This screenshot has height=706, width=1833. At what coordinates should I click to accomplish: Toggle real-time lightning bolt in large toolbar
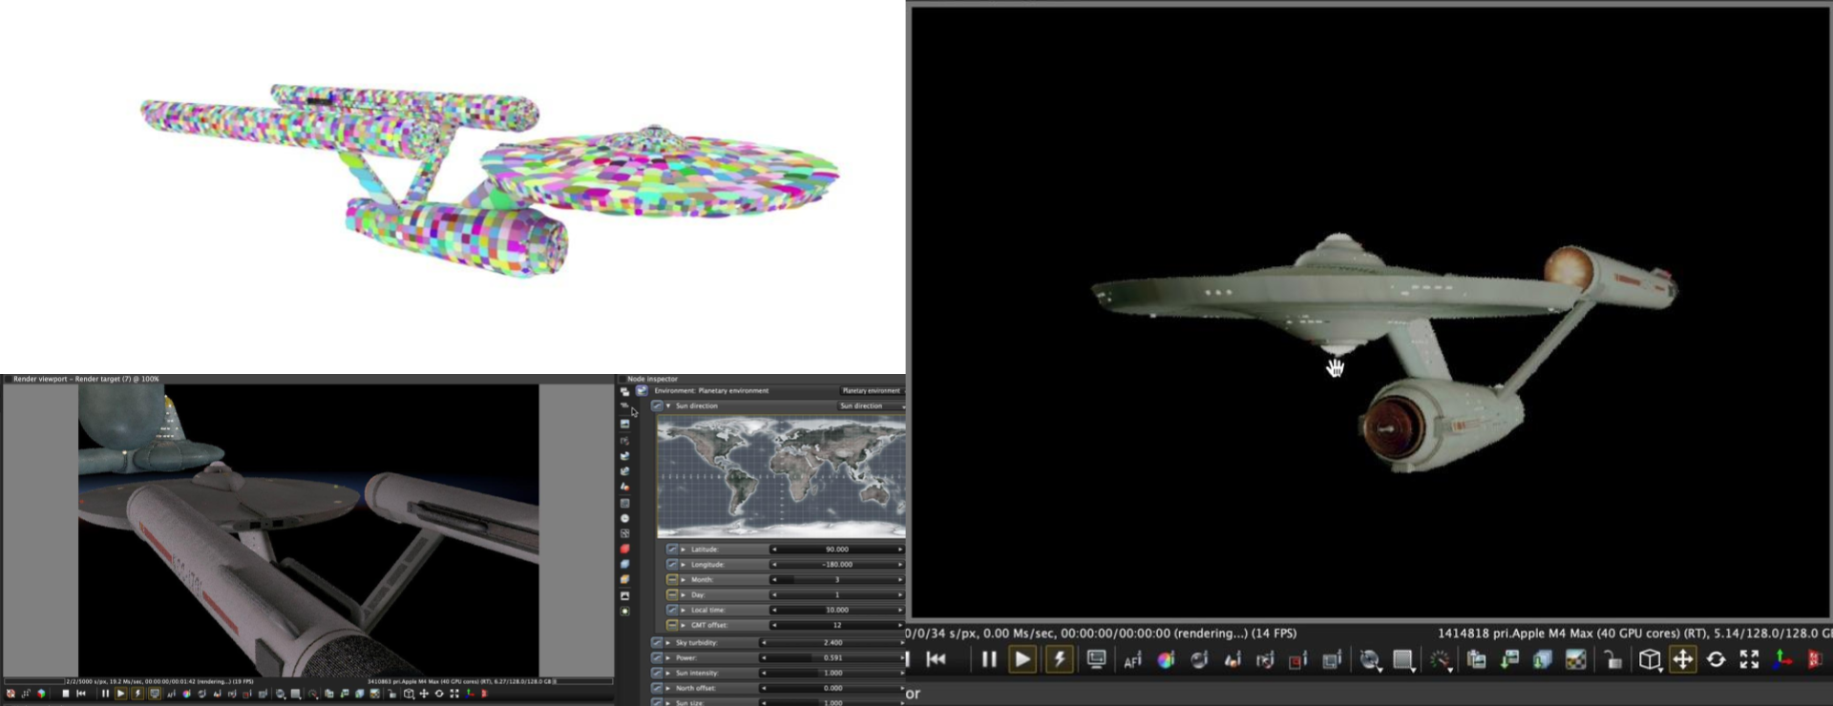[x=1059, y=659]
